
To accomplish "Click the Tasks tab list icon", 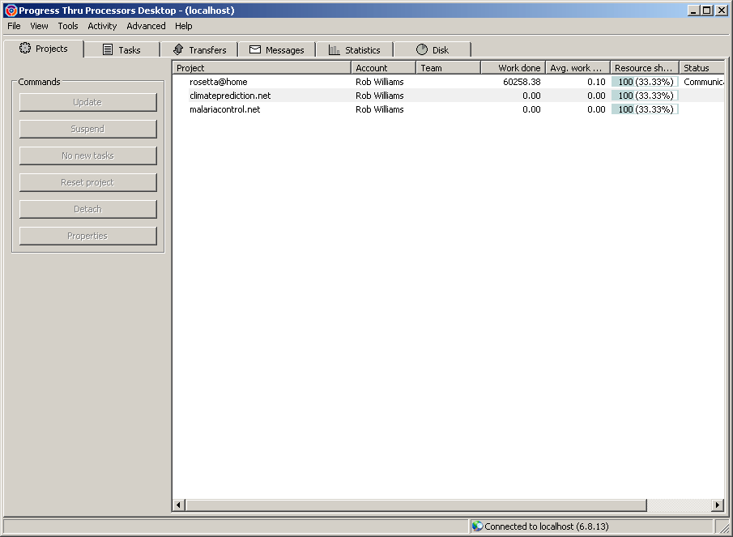I will tap(108, 49).
